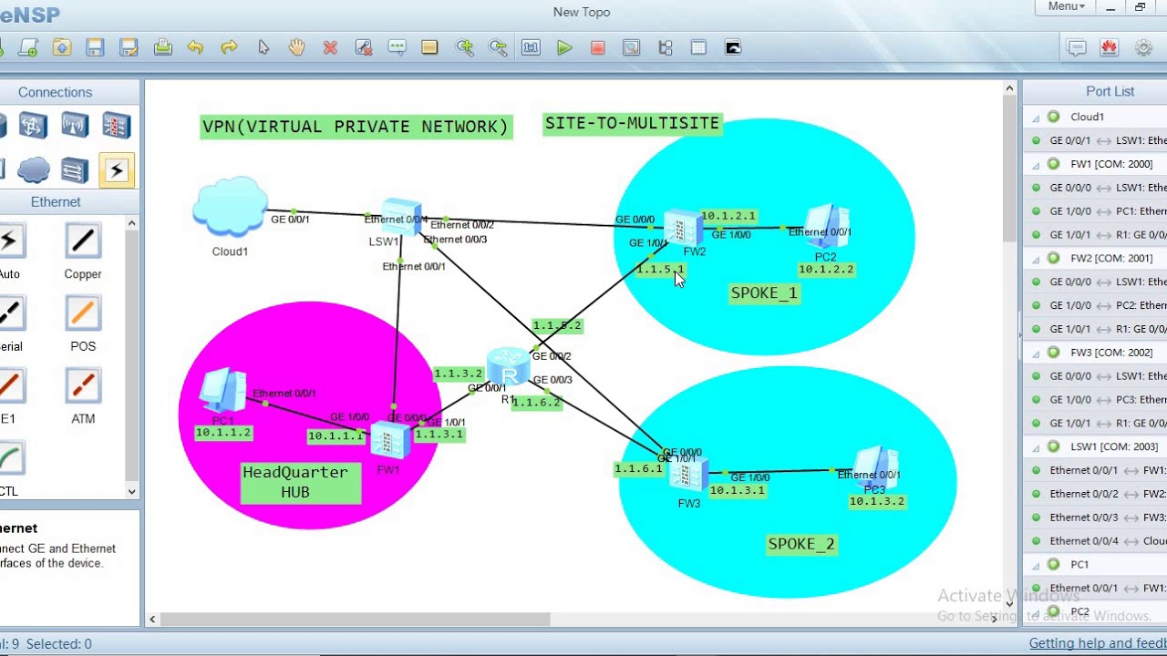Collapse the Cloud1 entry in Port List
Viewport: 1167px width, 656px height.
point(1036,118)
